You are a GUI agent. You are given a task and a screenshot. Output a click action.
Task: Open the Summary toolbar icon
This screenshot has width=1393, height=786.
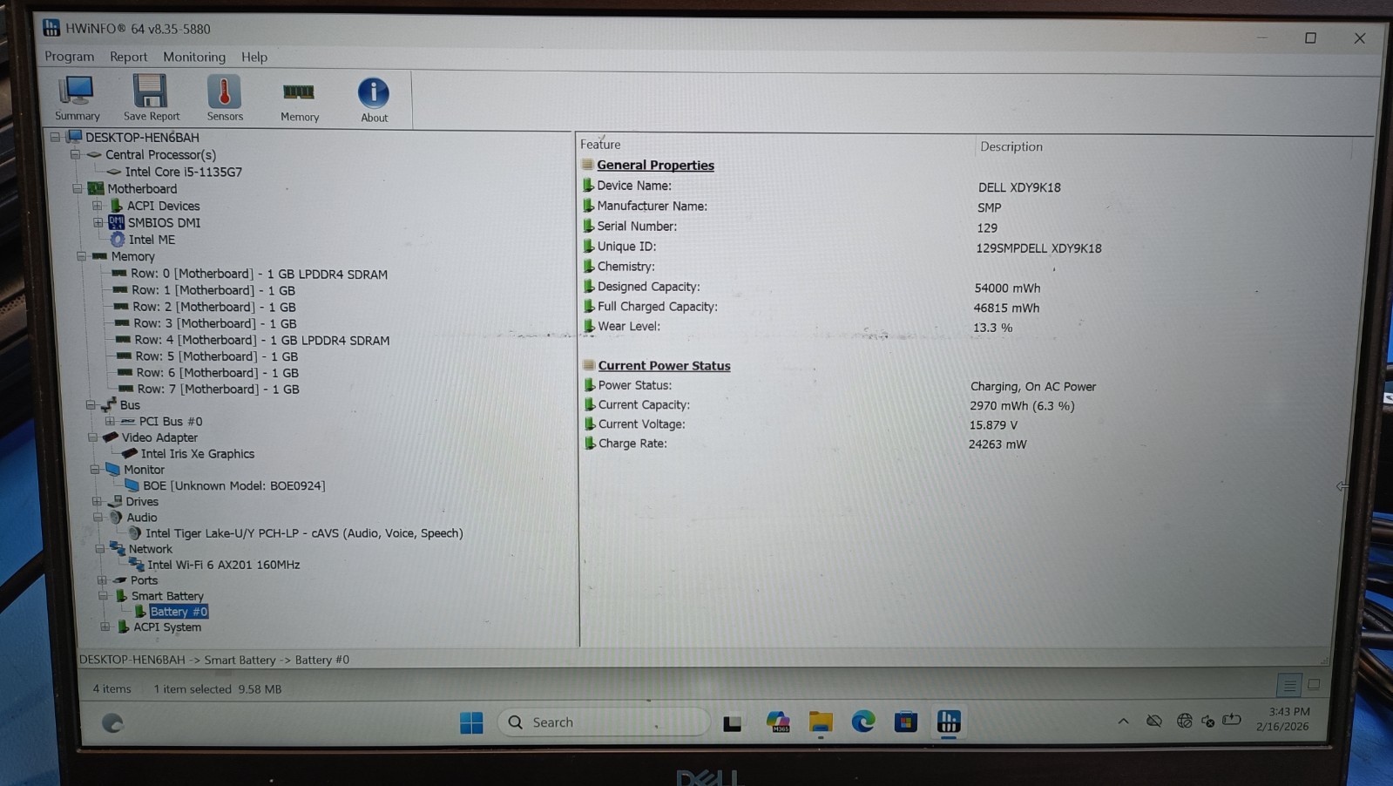tap(77, 98)
